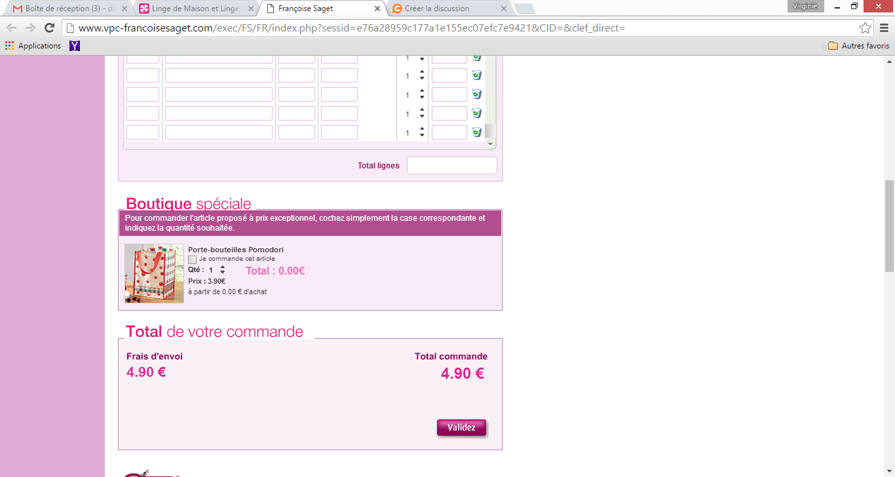This screenshot has height=477, width=895.
Task: Open the Yahoo bookmark icon
Action: (x=75, y=46)
